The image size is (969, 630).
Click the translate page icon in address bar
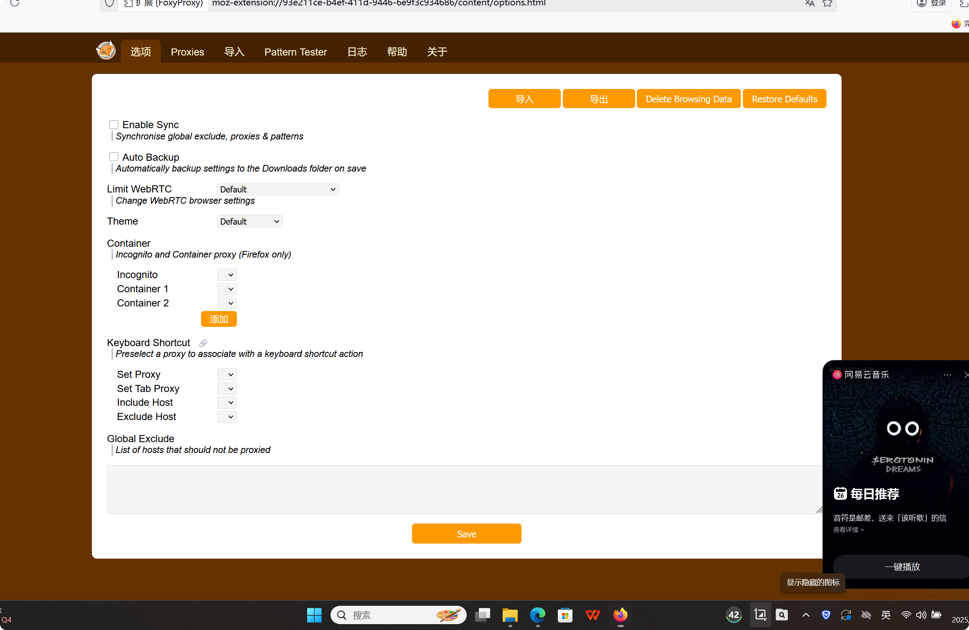810,4
